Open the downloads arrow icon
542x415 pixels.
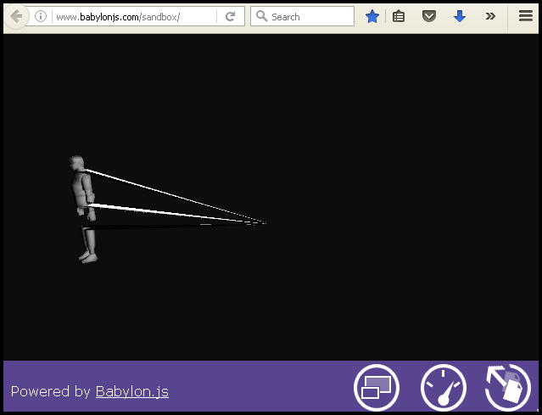click(x=460, y=16)
